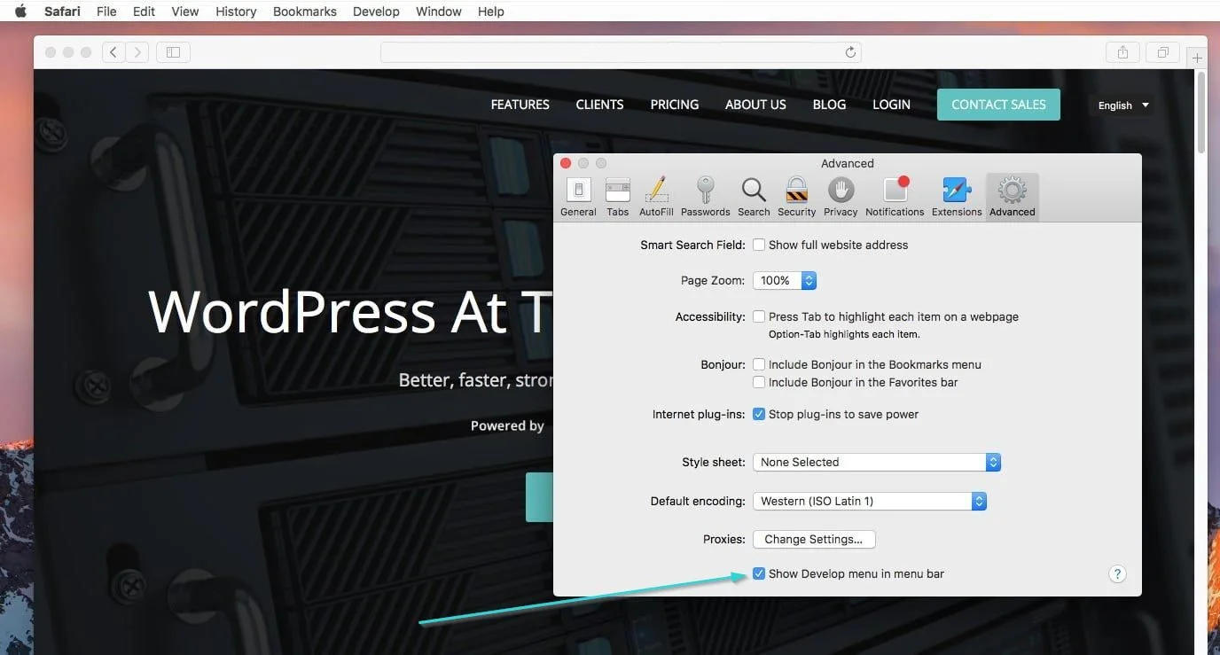Viewport: 1220px width, 655px height.
Task: Open the Notifications preferences pane
Action: [x=895, y=197]
